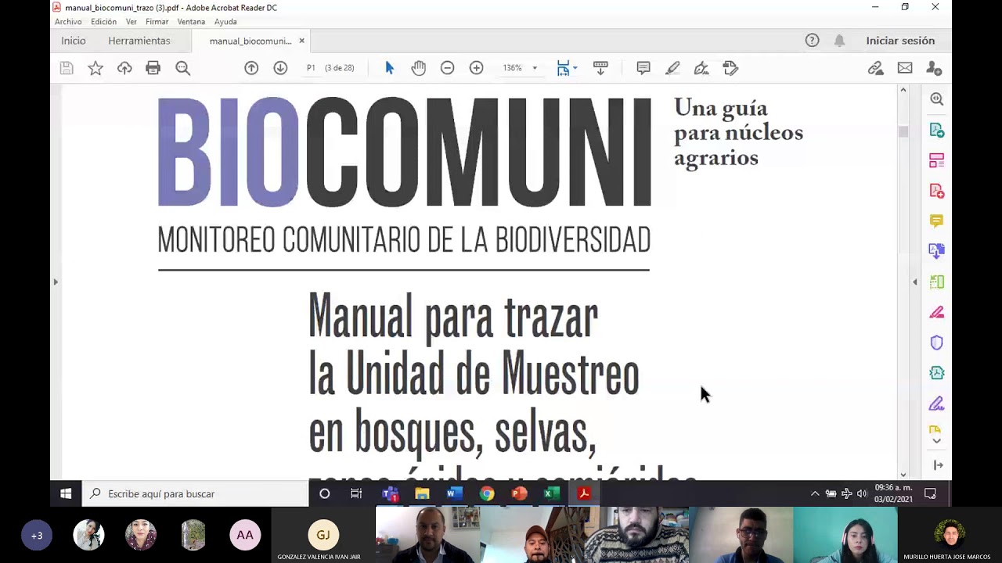Click the scrolling mode toolbar icon
The image size is (1002, 563).
click(x=600, y=68)
